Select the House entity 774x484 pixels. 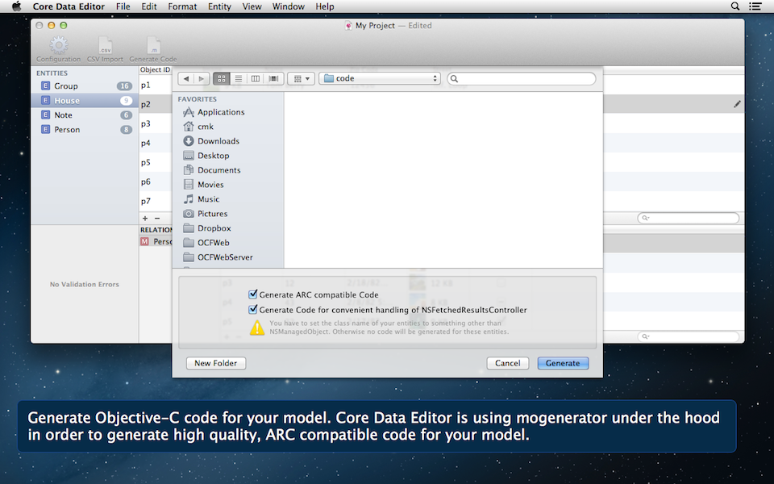point(85,100)
